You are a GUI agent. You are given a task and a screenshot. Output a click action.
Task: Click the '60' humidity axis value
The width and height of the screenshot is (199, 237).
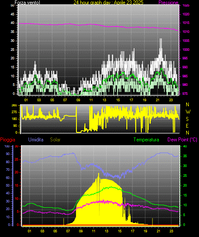tap(8, 178)
